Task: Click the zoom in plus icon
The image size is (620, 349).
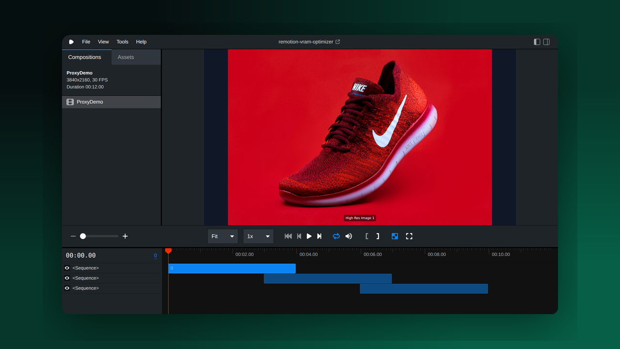Action: click(125, 236)
